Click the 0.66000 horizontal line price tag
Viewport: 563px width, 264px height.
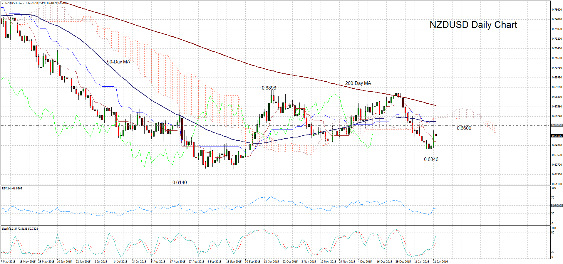tap(557, 125)
